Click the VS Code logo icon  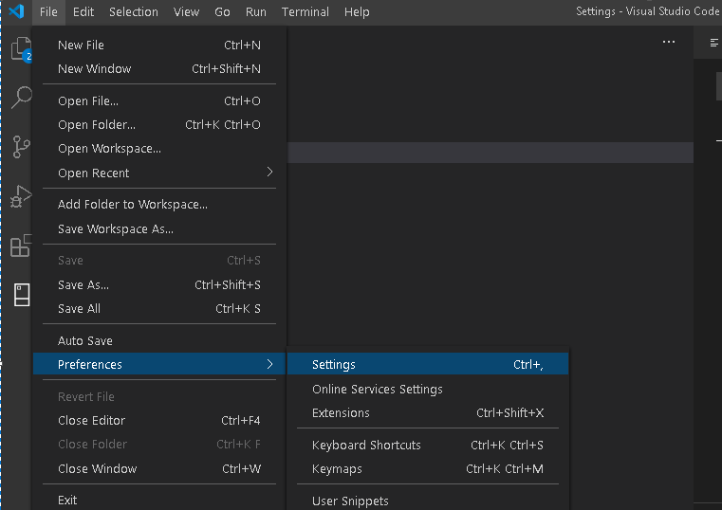click(16, 12)
